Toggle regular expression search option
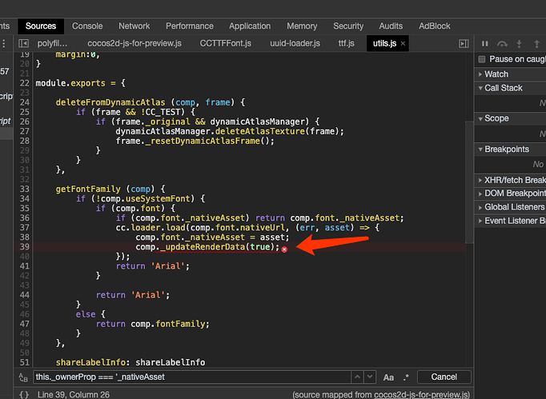Screen dimensions: 546x399 (406, 377)
